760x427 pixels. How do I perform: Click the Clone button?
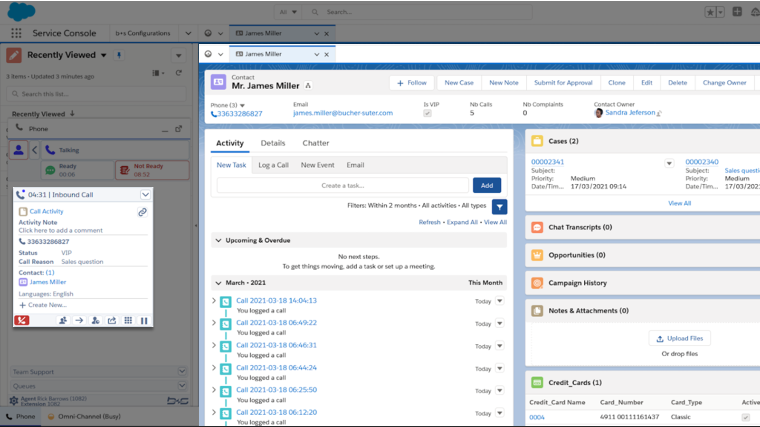pos(617,83)
